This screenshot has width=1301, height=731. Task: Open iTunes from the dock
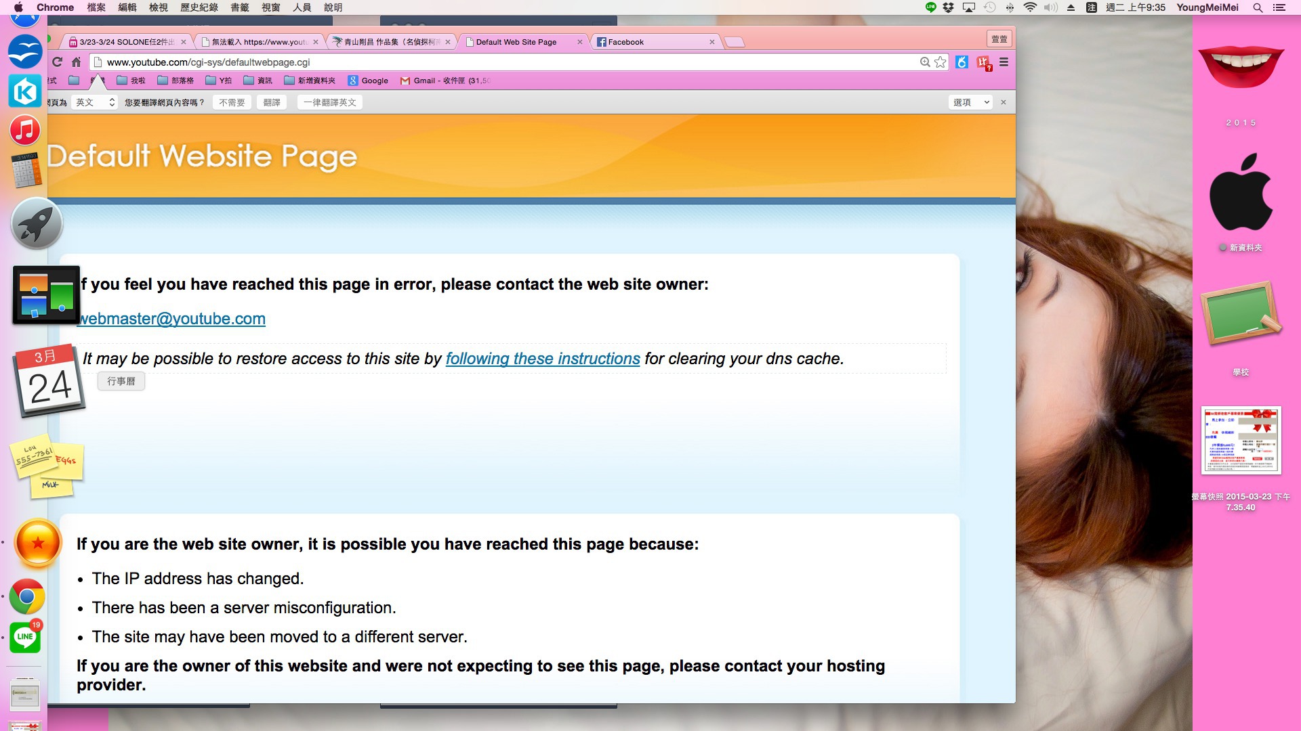(x=25, y=130)
